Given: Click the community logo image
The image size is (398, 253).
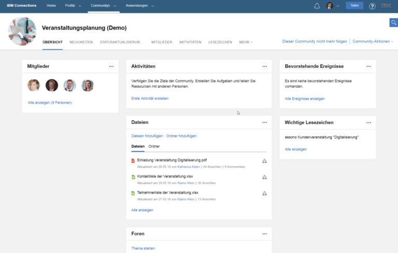Looking at the screenshot, I should click(x=22, y=31).
